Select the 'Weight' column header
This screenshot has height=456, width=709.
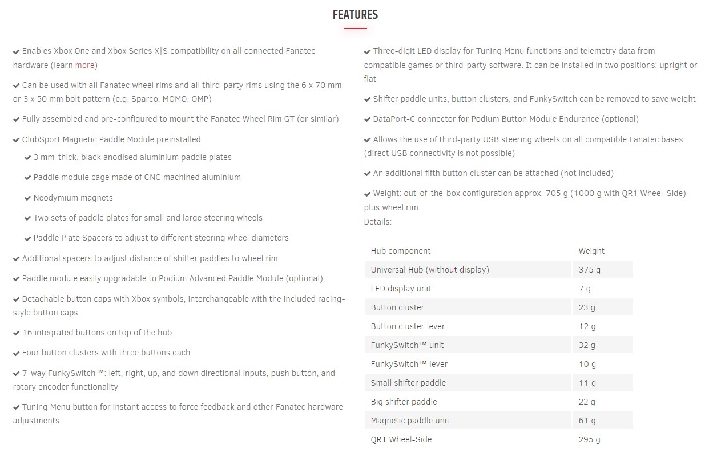point(591,251)
